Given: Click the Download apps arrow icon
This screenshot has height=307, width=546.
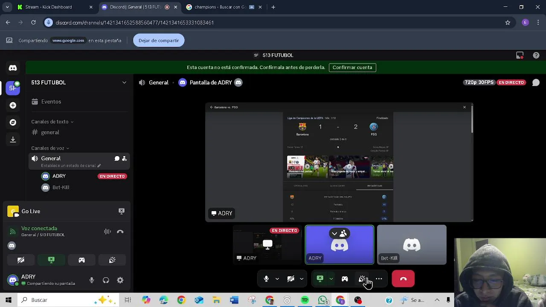Looking at the screenshot, I should pyautogui.click(x=13, y=139).
